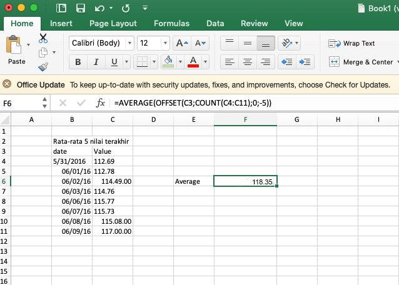Select cell C11 containing 117.00.00
Viewport: 399px width, 285px height.
[x=113, y=231]
